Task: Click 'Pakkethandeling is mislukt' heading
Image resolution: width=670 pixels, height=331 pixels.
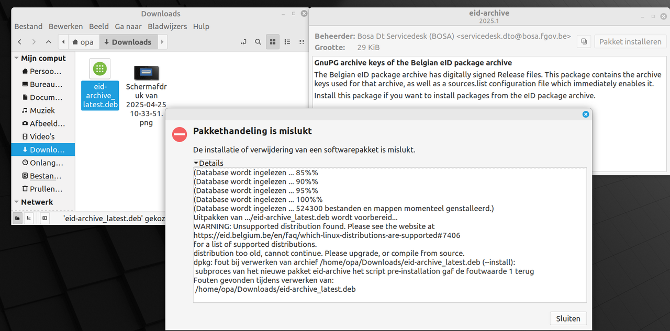Action: (x=252, y=131)
